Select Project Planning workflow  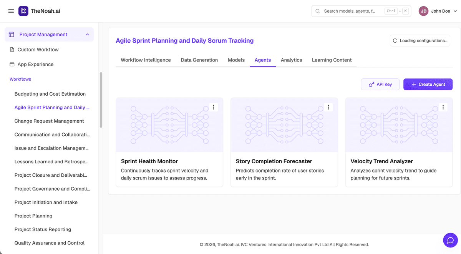(x=33, y=216)
